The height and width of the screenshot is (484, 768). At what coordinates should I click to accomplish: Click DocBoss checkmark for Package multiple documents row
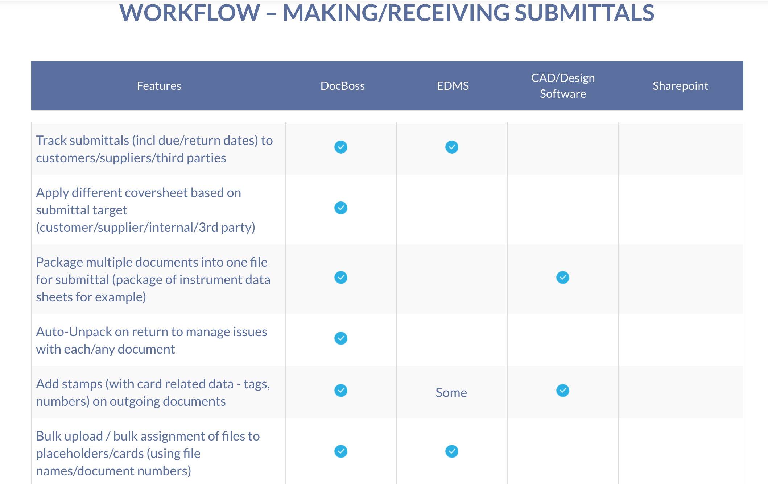point(341,278)
